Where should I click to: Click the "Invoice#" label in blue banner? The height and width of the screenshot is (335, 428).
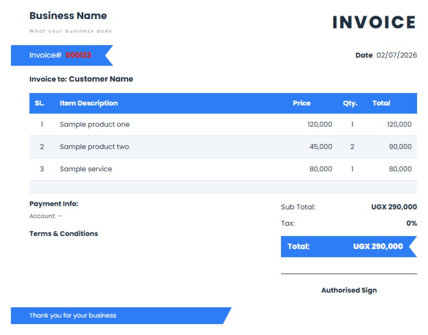pos(45,55)
